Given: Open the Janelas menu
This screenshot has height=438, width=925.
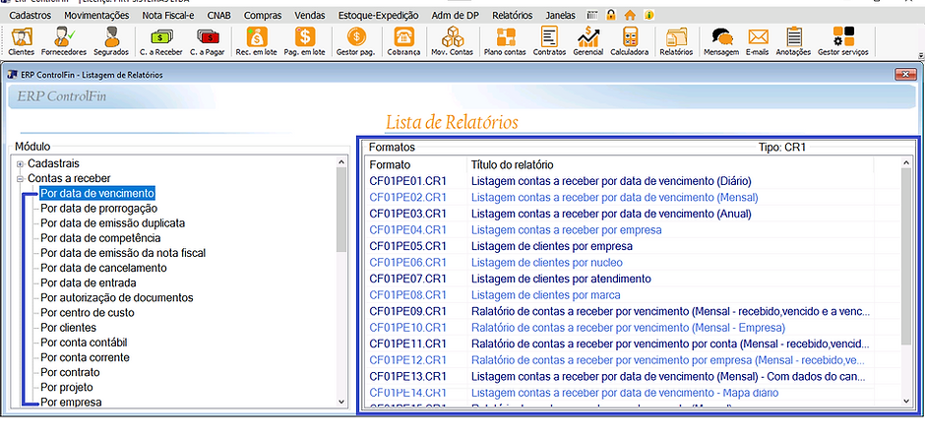Looking at the screenshot, I should (x=561, y=16).
